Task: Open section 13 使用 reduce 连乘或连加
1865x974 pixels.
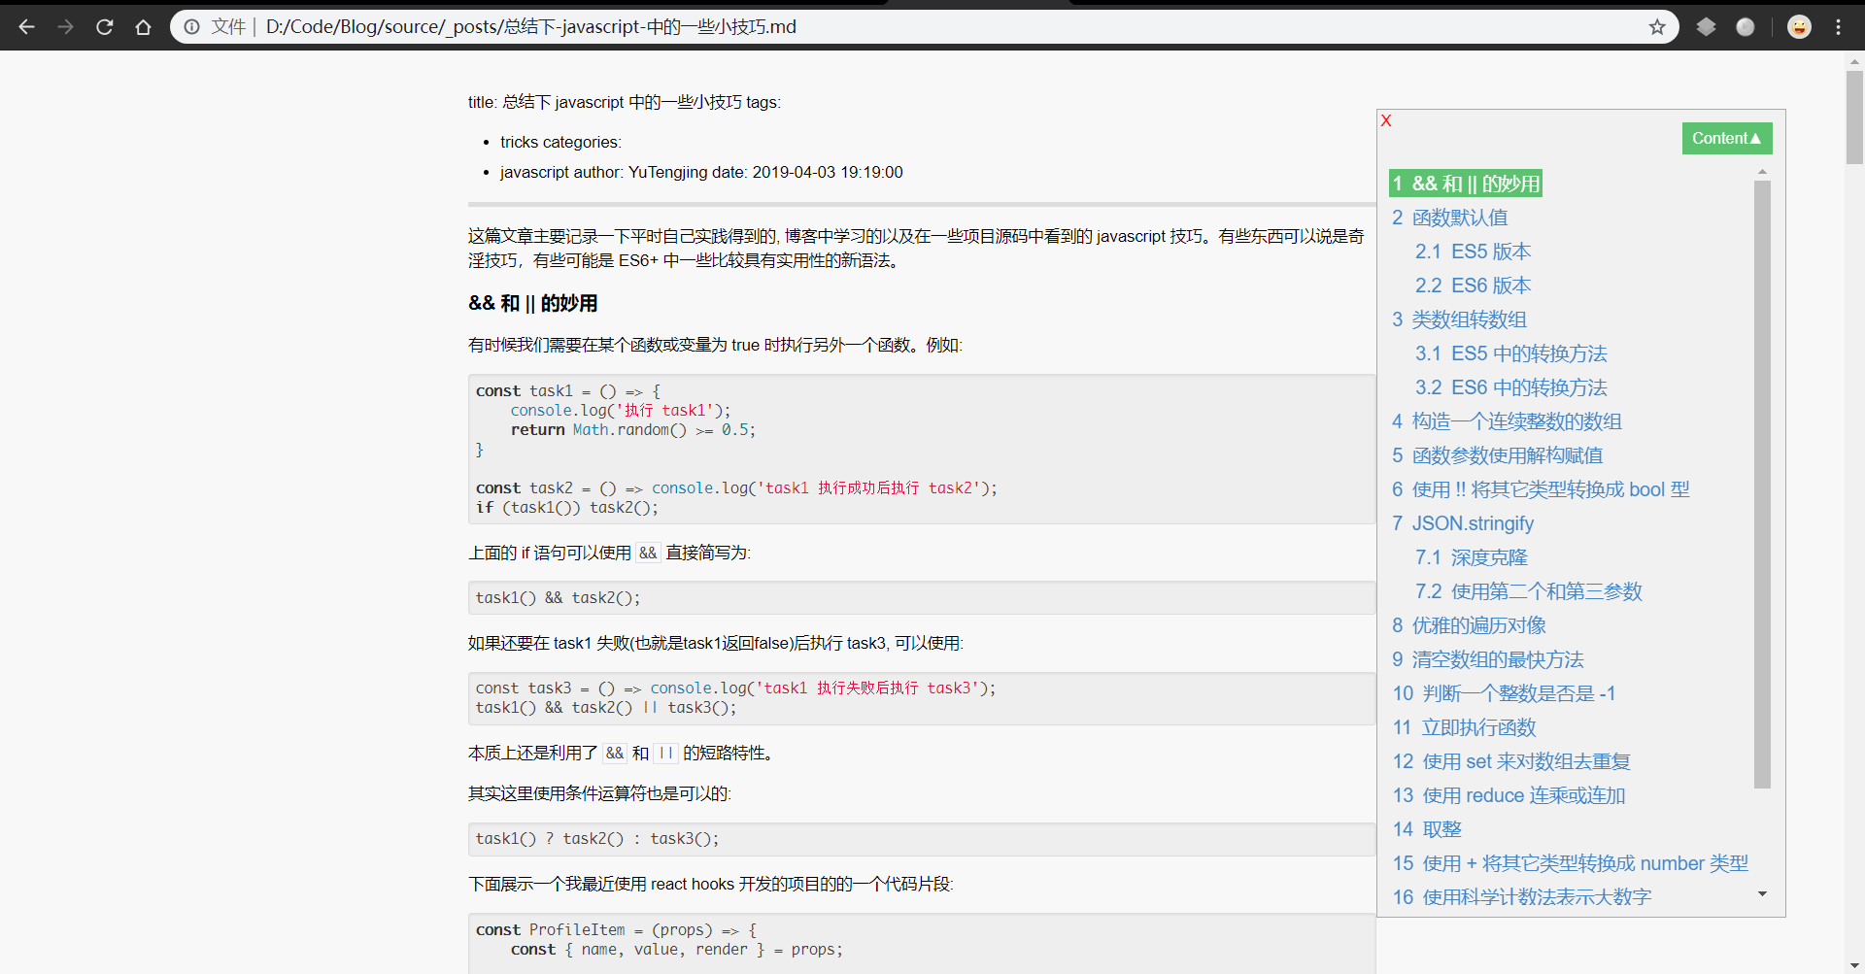Action: 1509,795
